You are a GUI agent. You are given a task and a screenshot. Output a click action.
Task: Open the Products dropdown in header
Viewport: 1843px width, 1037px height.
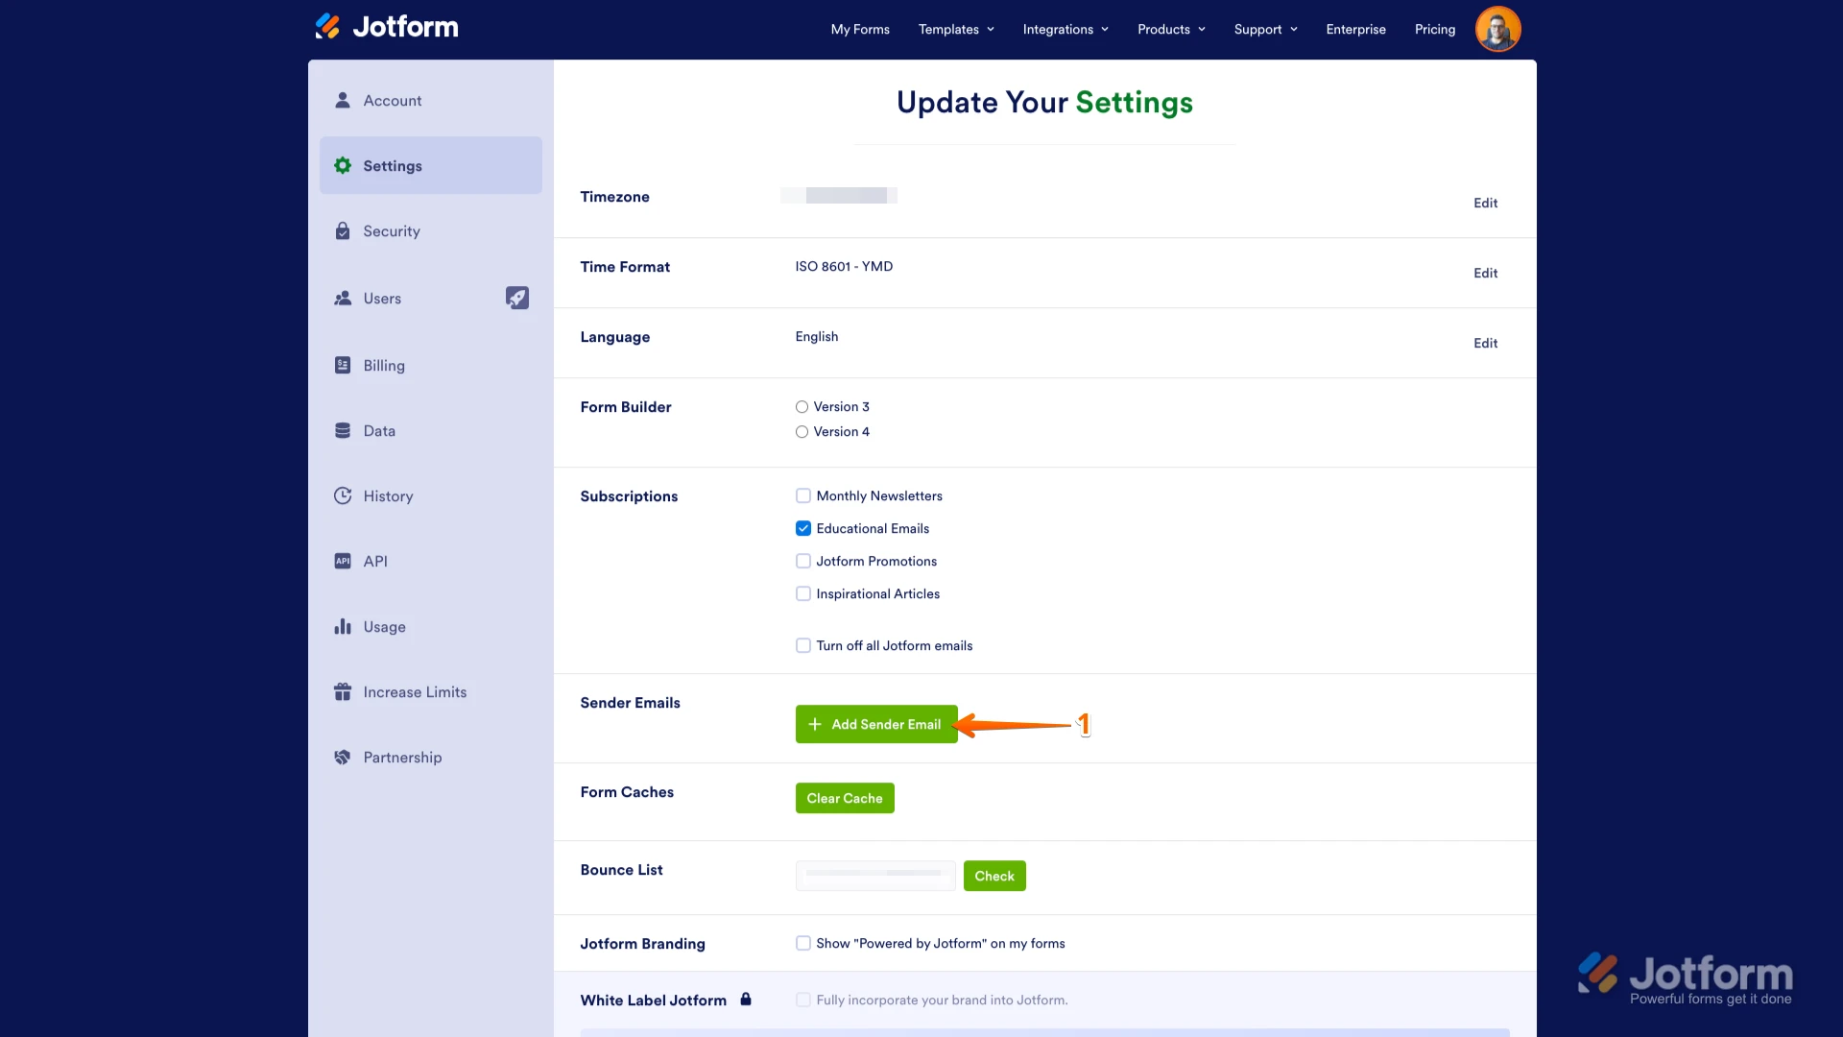pos(1171,29)
